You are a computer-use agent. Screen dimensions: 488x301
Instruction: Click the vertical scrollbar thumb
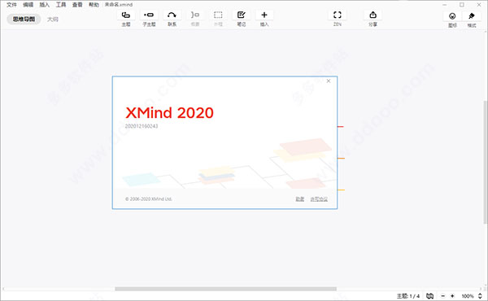485,162
